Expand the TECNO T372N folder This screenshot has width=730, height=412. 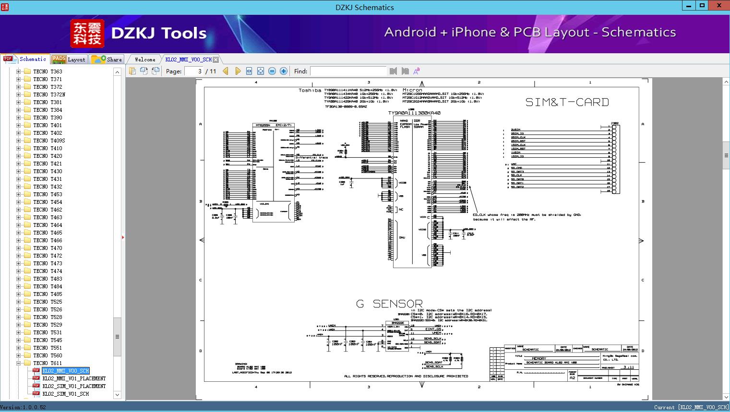pos(19,94)
